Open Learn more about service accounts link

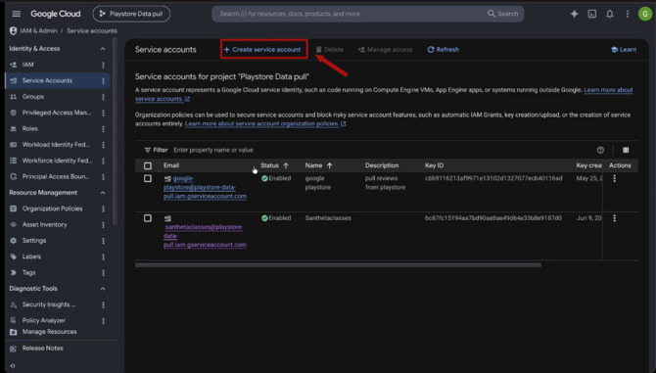point(384,95)
